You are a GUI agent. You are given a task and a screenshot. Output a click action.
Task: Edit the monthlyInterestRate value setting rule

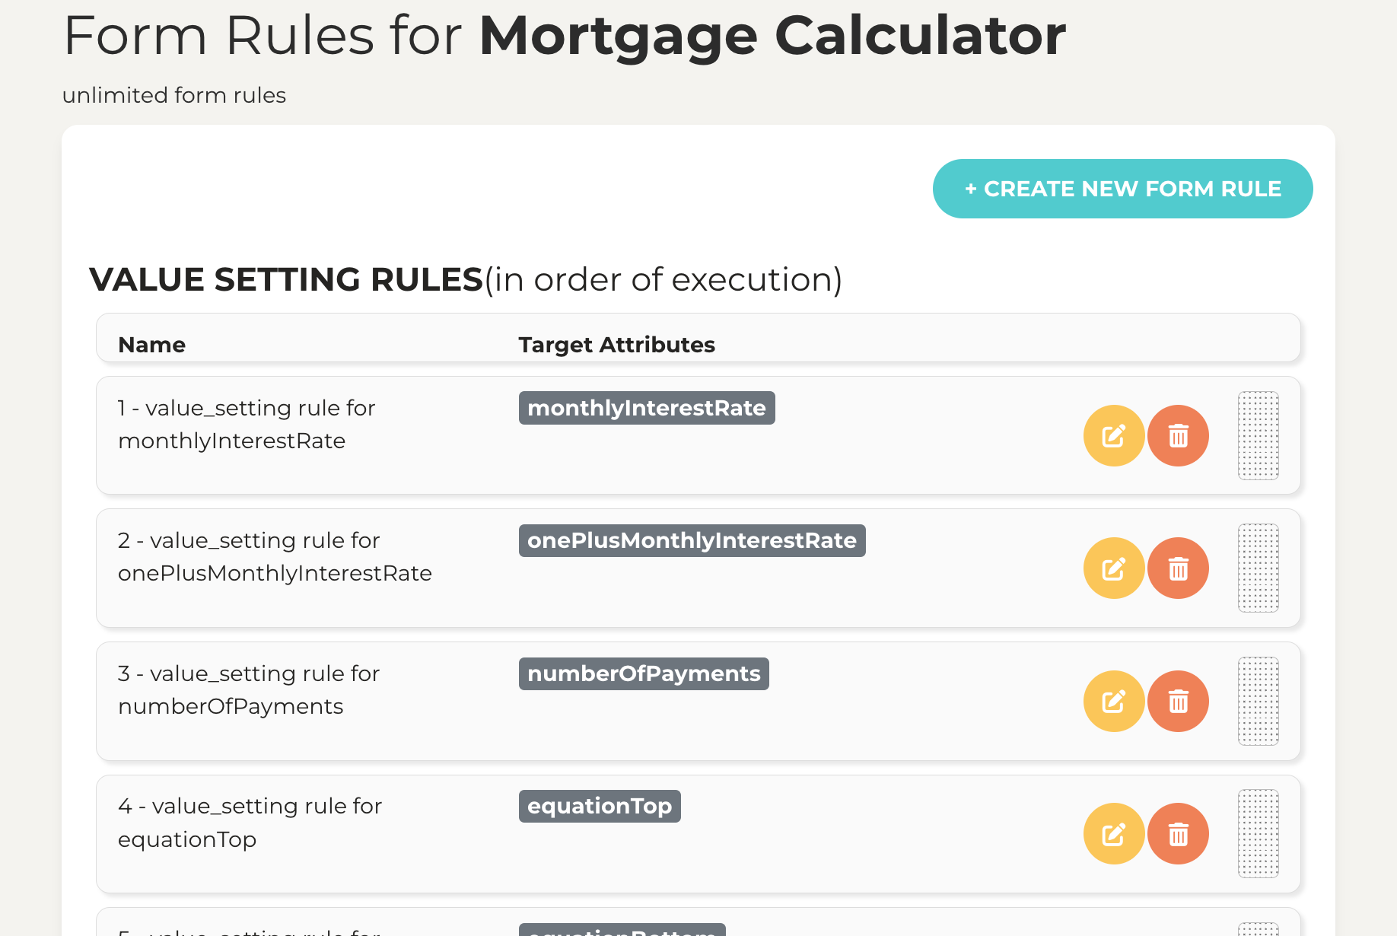(x=1113, y=435)
